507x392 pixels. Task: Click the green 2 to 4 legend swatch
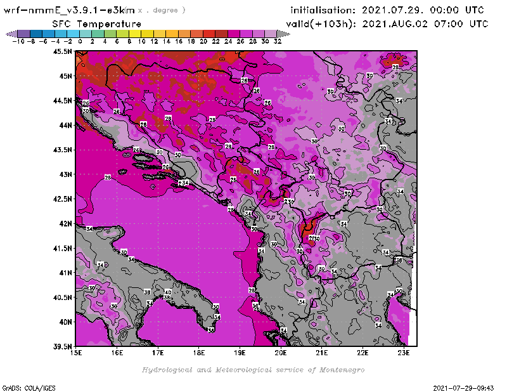[98, 34]
